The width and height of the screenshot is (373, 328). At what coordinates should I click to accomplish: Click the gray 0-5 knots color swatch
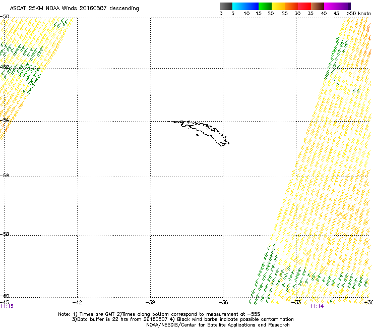pyautogui.click(x=226, y=6)
